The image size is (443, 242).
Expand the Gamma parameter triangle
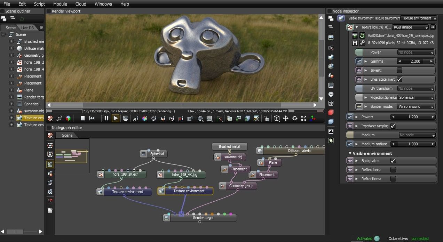point(366,61)
